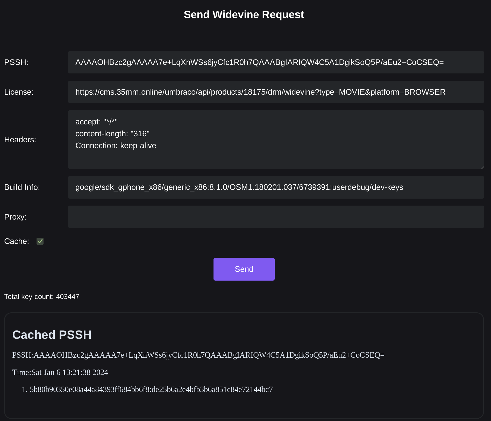Focus the PSSH input field
This screenshot has height=421, width=491.
point(276,62)
